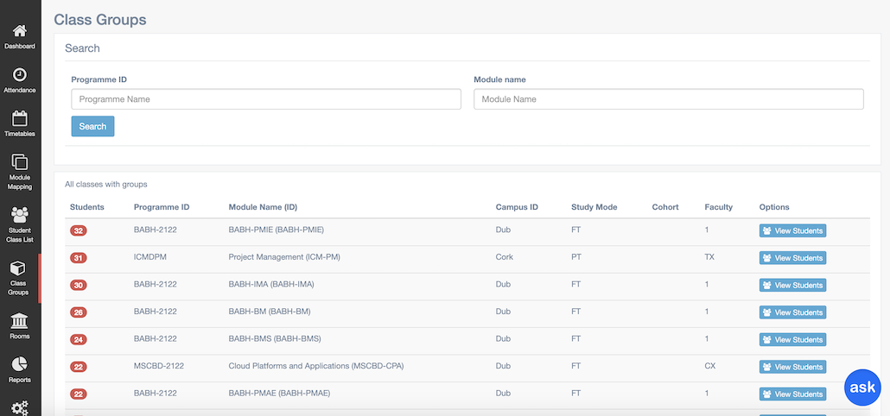View Students for Cloud Platforms and Applications
Viewport: 890px width, 416px height.
pyautogui.click(x=792, y=367)
